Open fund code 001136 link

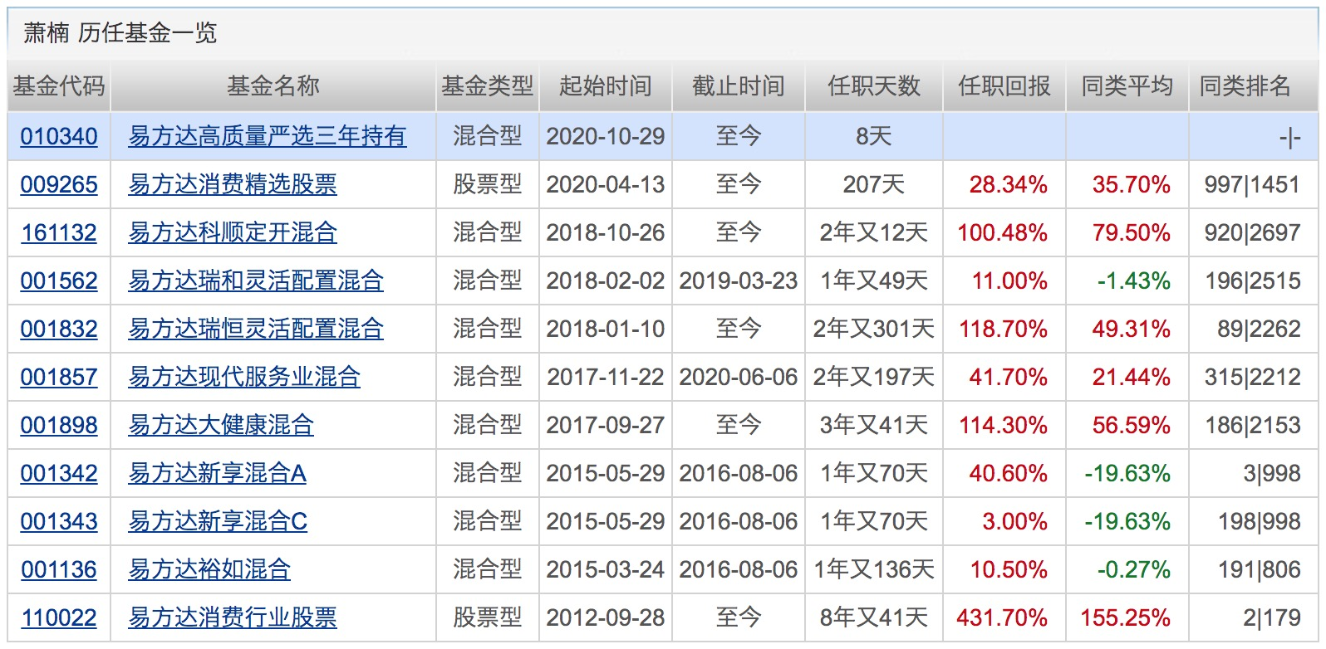tap(59, 569)
